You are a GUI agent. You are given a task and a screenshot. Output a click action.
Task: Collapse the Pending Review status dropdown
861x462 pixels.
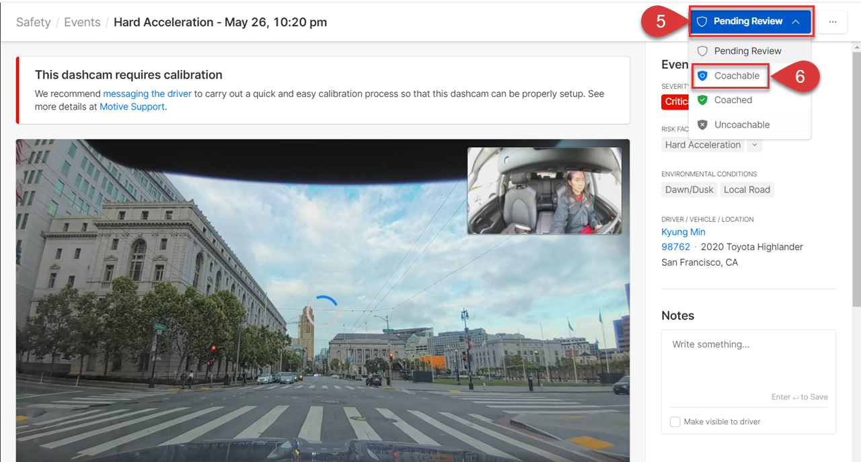pos(796,22)
